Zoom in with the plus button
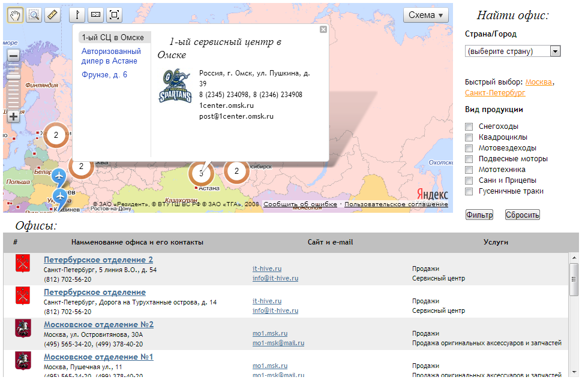 tap(13, 117)
